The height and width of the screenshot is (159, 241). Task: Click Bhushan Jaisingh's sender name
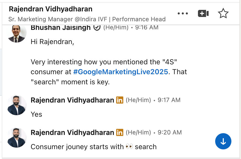(x=61, y=28)
